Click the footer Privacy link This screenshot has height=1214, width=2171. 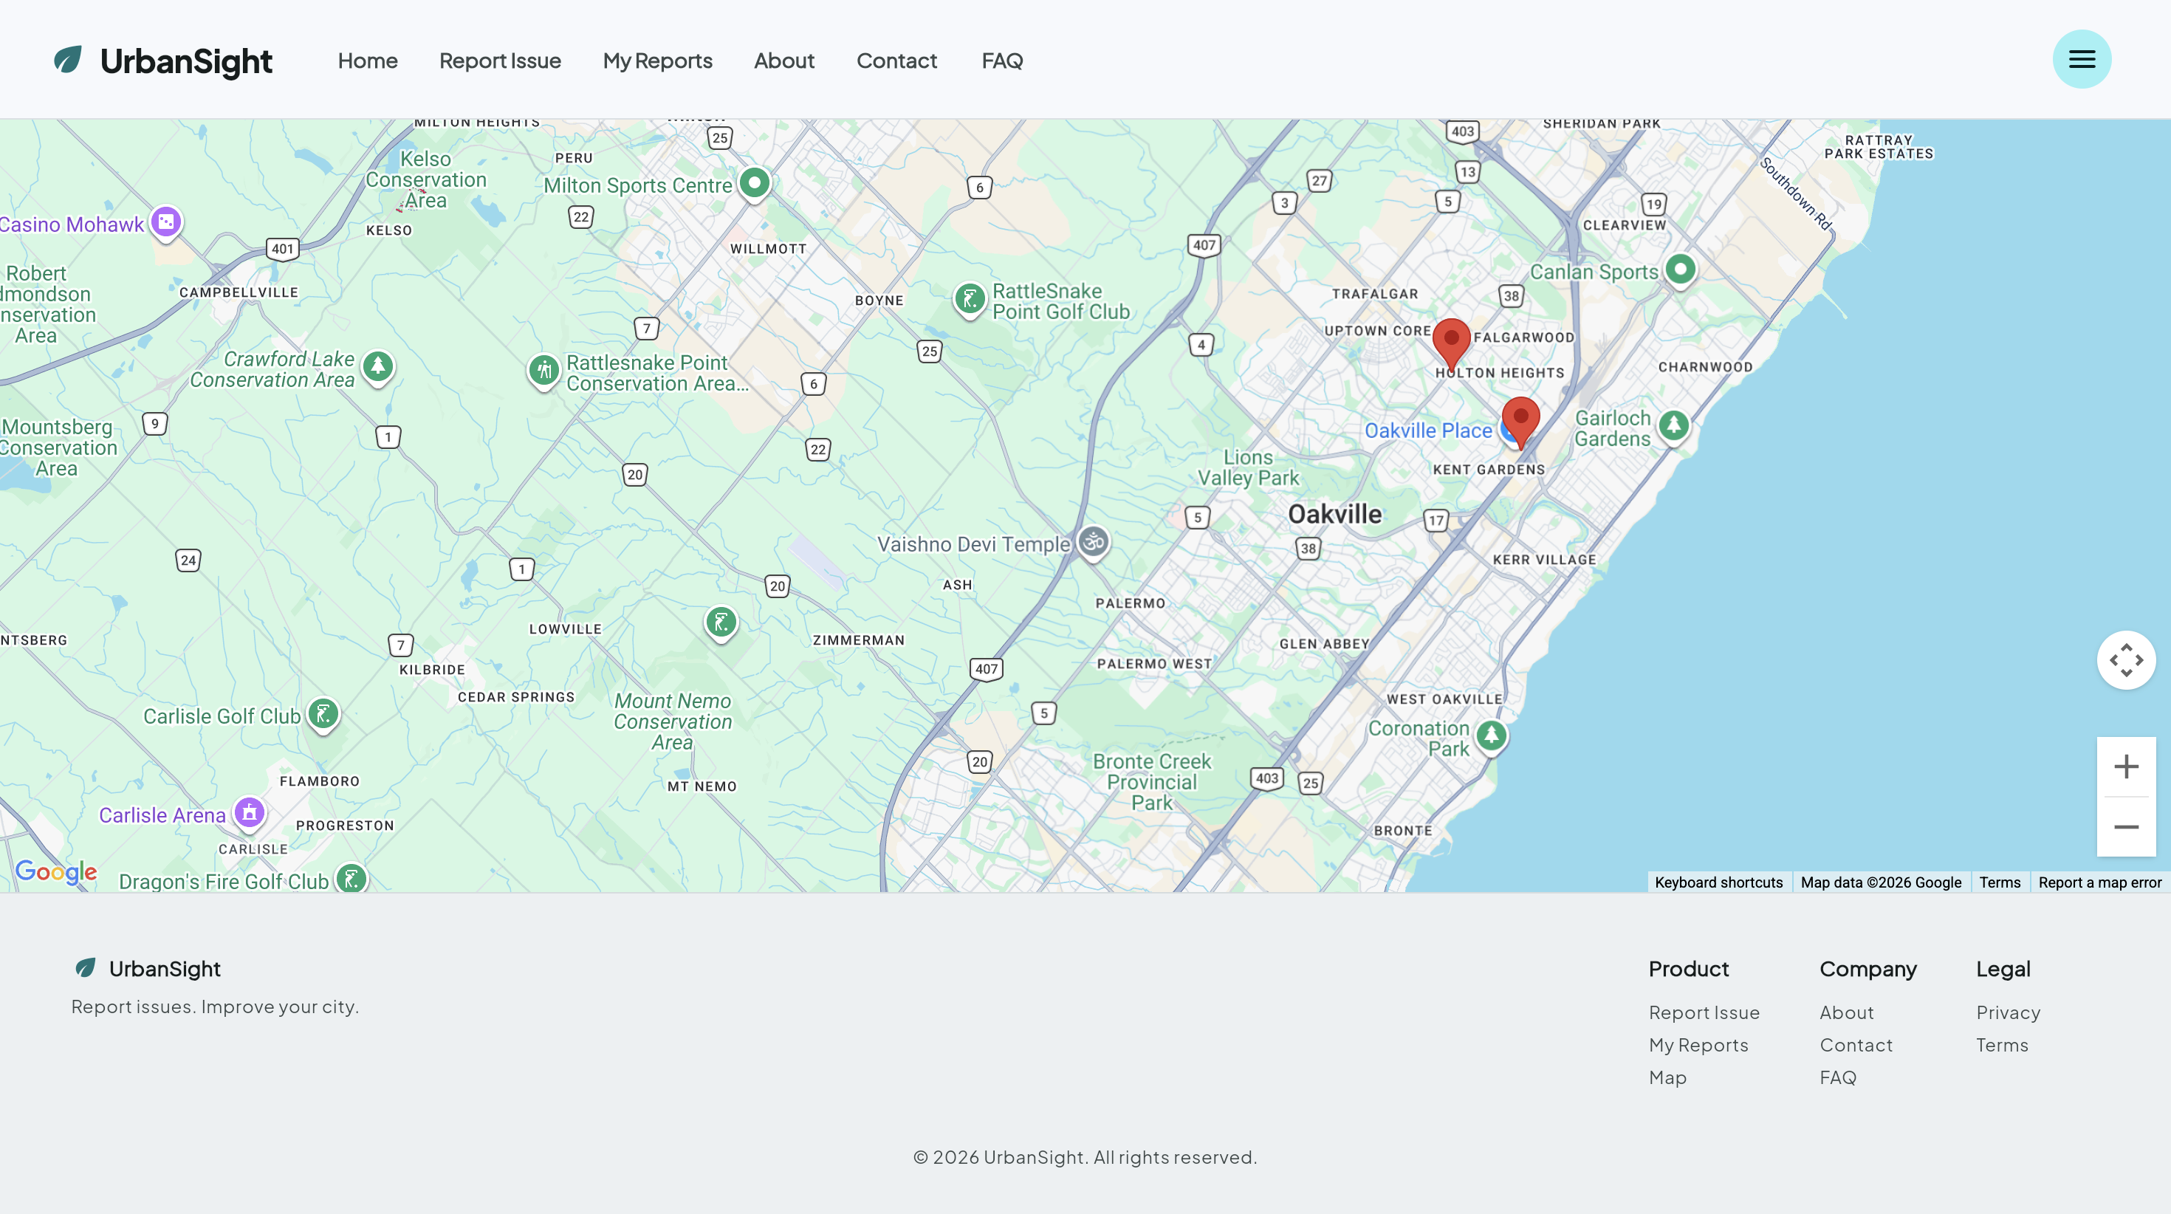2008,1012
